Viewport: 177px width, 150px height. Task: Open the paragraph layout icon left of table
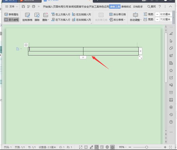[18, 49]
